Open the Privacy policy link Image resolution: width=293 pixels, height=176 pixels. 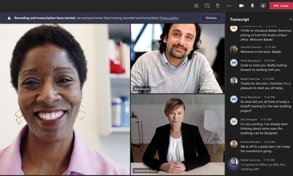point(168,18)
